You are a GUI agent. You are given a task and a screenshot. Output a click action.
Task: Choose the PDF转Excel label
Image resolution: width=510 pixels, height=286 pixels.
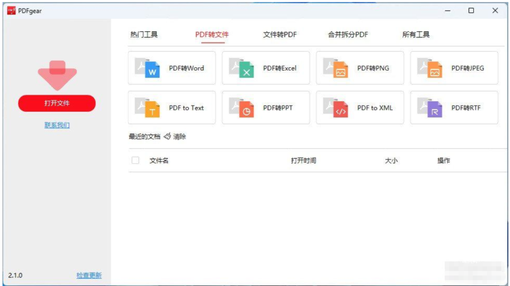tap(280, 68)
